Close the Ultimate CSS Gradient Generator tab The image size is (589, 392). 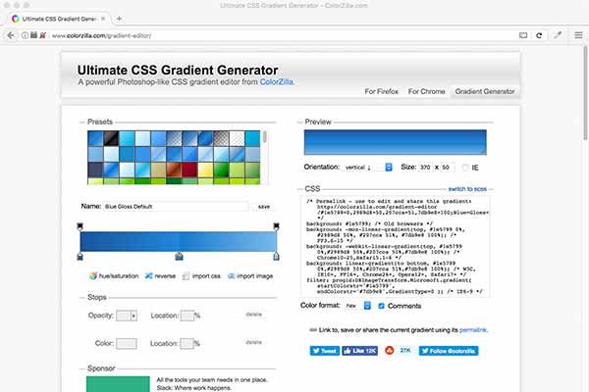pos(103,19)
